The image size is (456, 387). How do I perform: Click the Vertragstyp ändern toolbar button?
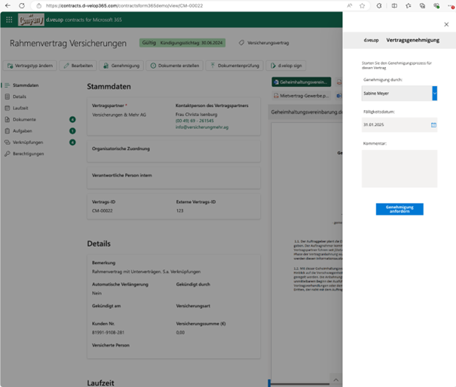[x=30, y=66]
